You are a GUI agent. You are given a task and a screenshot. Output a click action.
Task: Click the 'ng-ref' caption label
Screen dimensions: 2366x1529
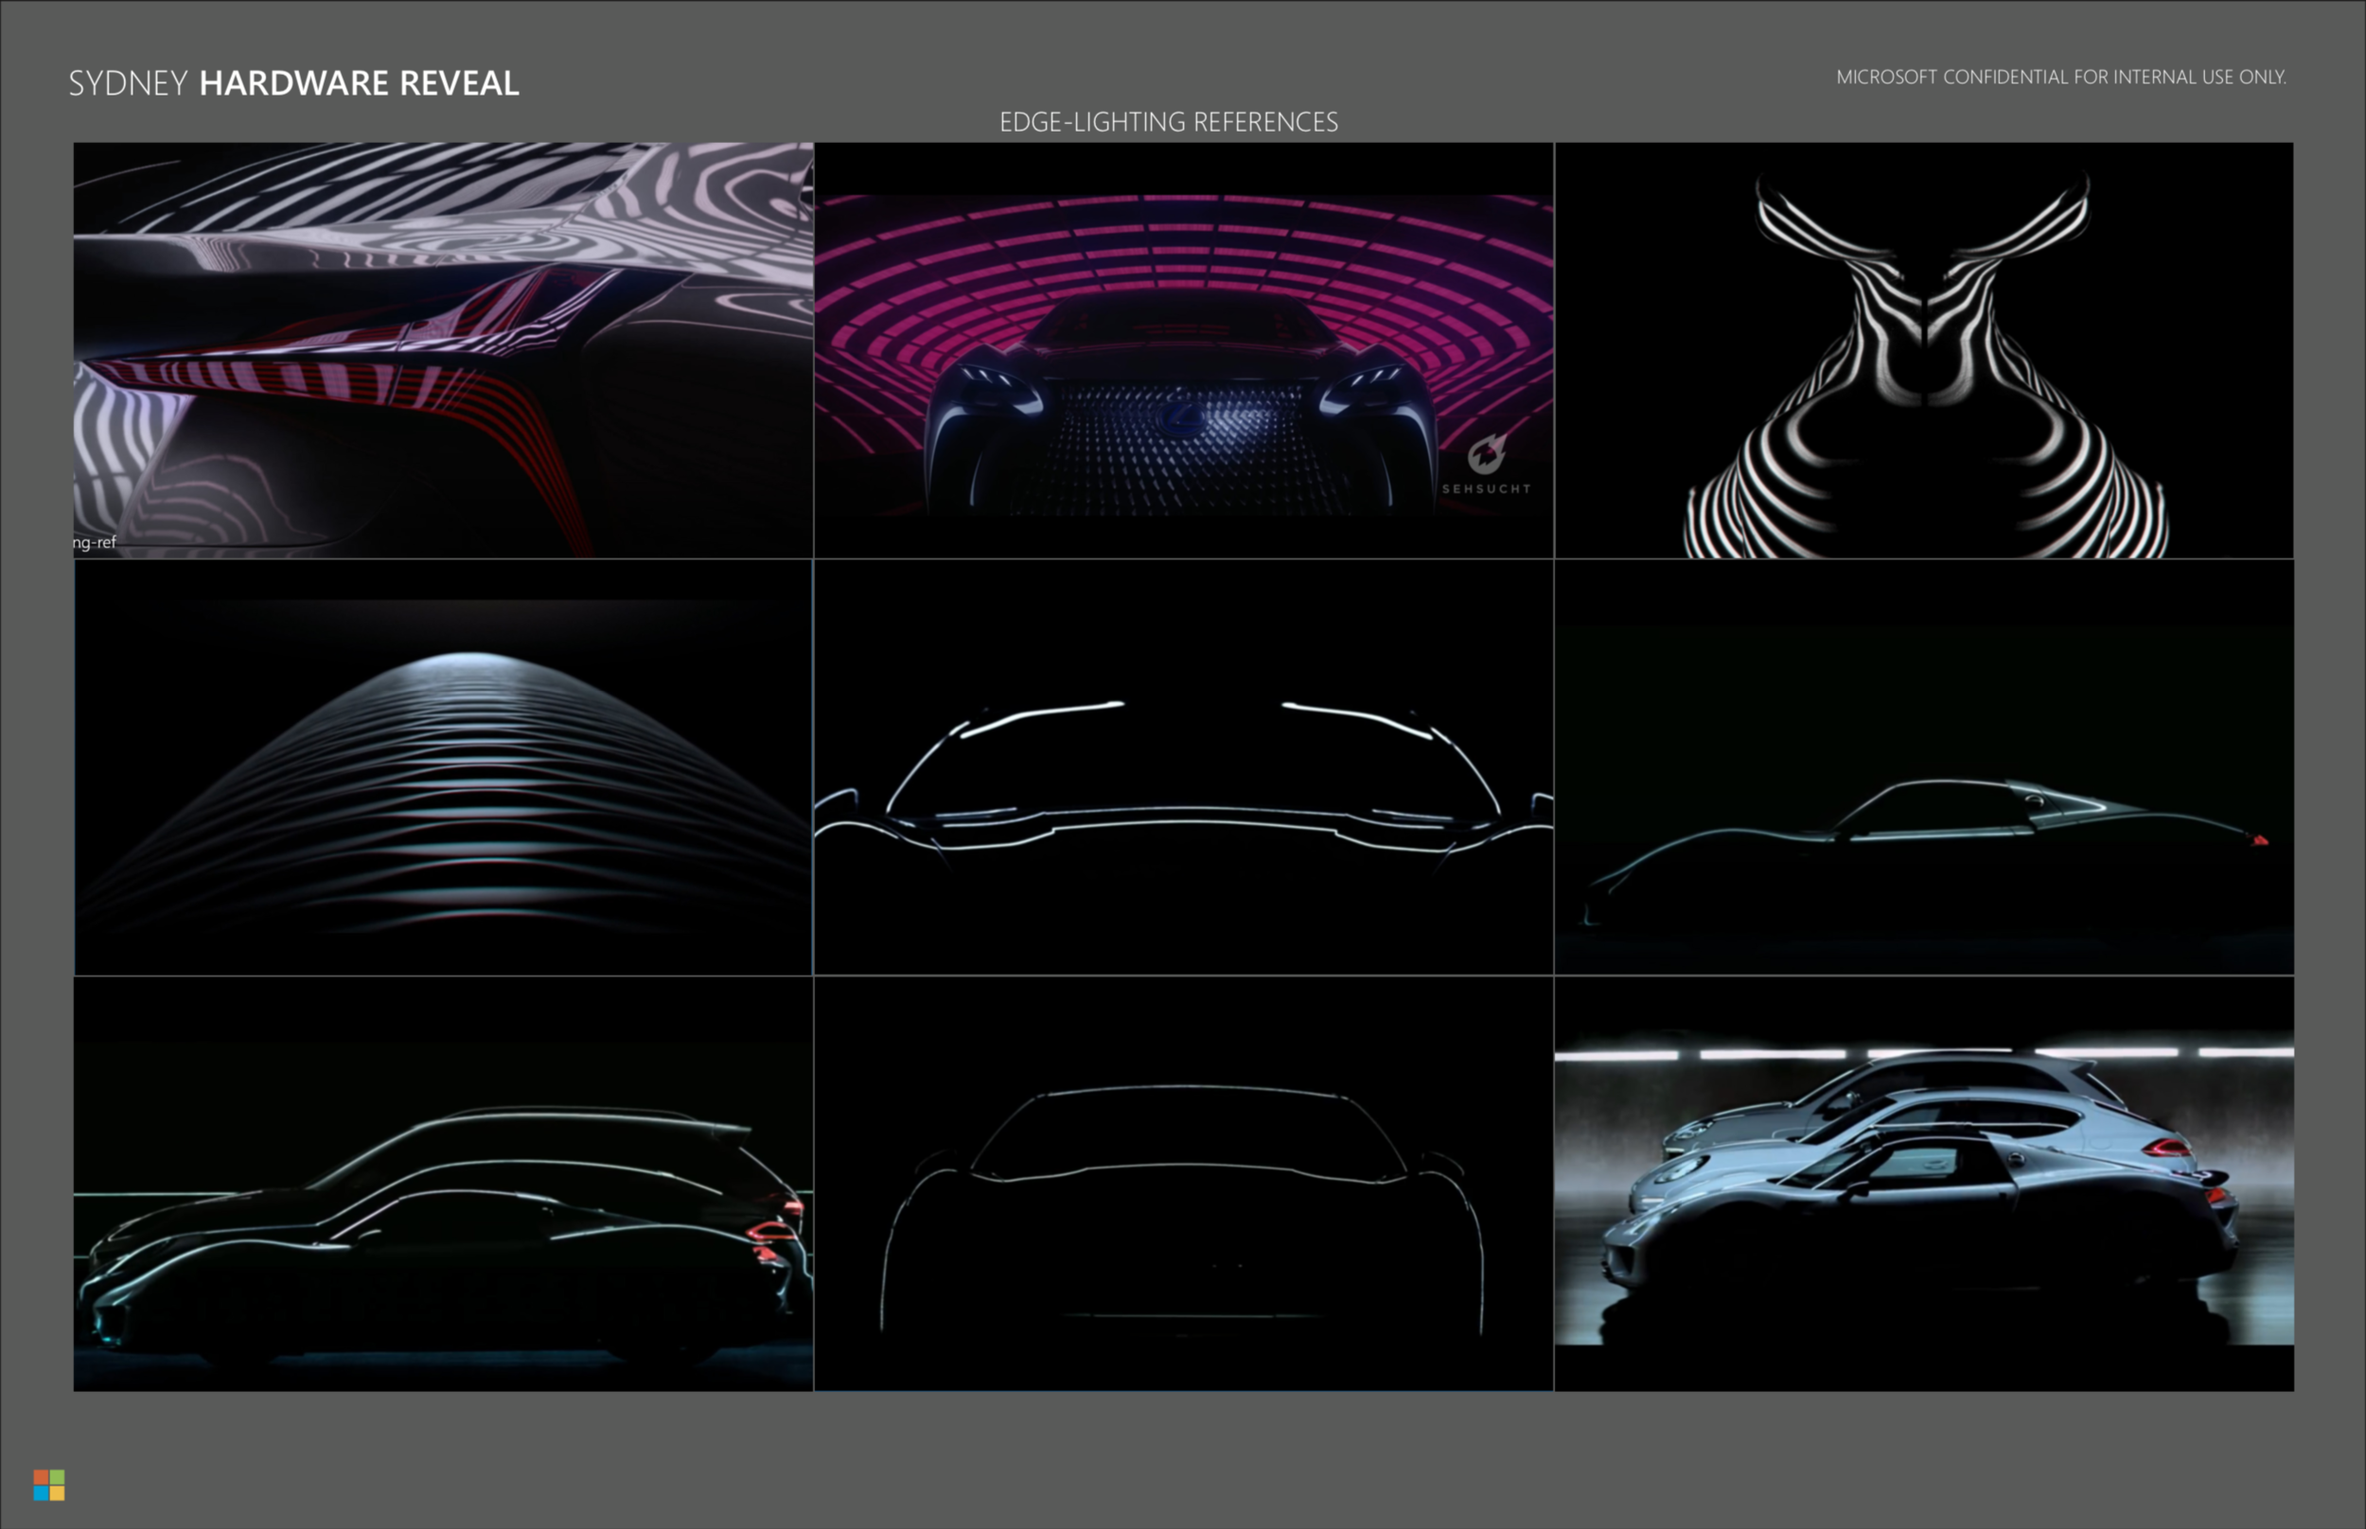(x=96, y=542)
